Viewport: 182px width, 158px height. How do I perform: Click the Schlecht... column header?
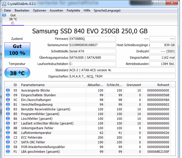[114, 85]
